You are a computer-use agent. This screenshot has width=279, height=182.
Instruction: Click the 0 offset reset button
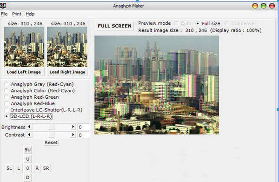[27, 168]
